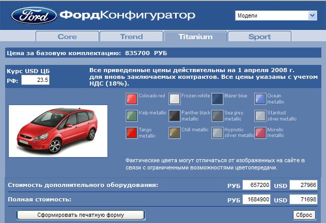Select Morello metallic swatch

point(260,133)
